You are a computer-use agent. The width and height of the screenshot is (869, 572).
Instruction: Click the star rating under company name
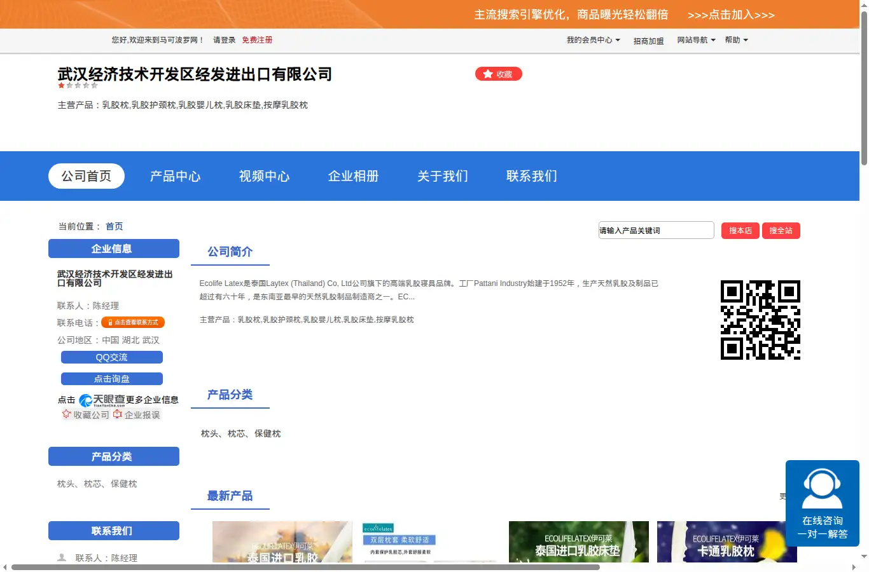pyautogui.click(x=78, y=85)
